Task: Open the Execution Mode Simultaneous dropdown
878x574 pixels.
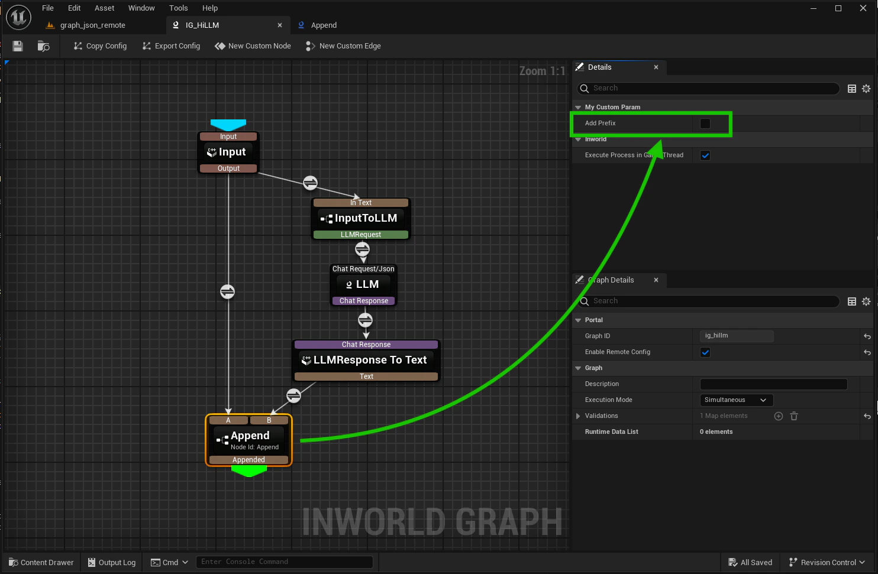Action: (x=736, y=400)
